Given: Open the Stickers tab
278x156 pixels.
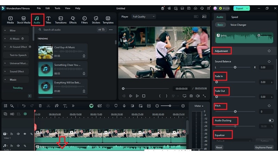Looking at the screenshot, I should (96, 20).
